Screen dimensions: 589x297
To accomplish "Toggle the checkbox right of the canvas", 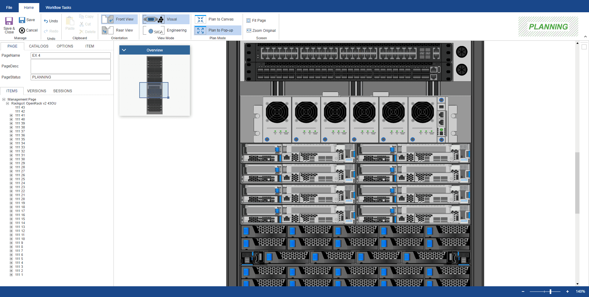I will point(584,47).
